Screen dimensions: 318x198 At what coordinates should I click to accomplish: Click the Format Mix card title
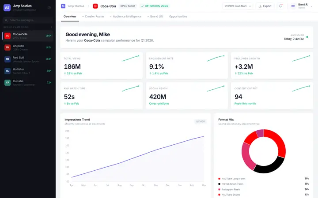coord(226,120)
